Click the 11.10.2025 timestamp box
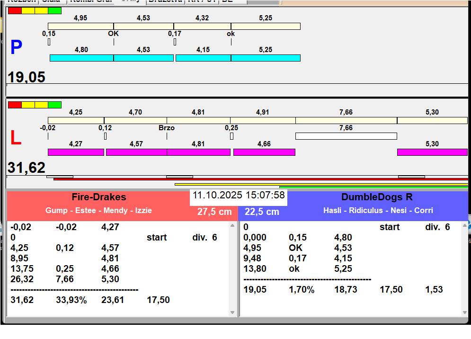This screenshot has width=471, height=339. click(239, 196)
